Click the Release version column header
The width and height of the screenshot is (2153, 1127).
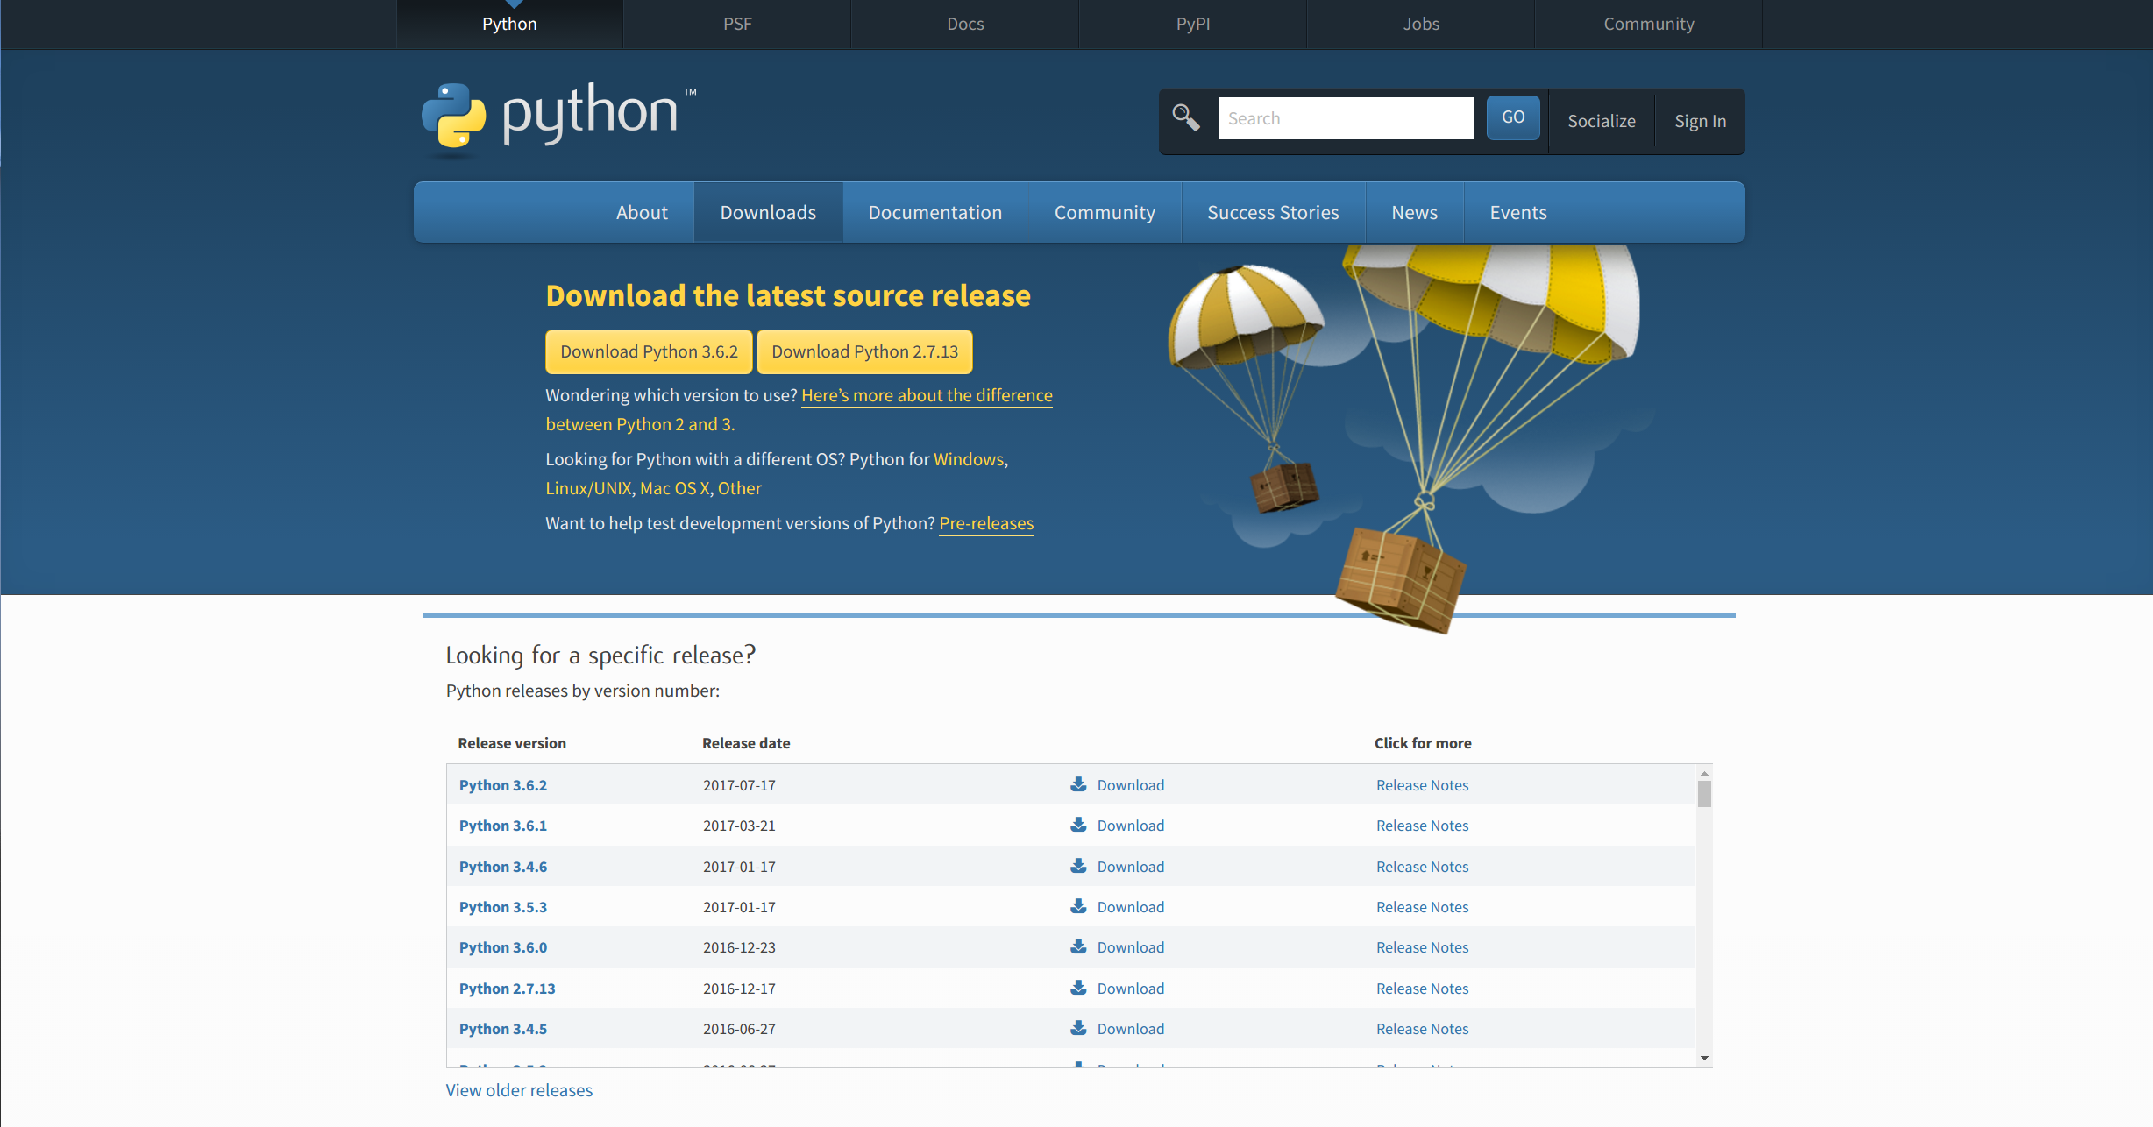point(512,743)
